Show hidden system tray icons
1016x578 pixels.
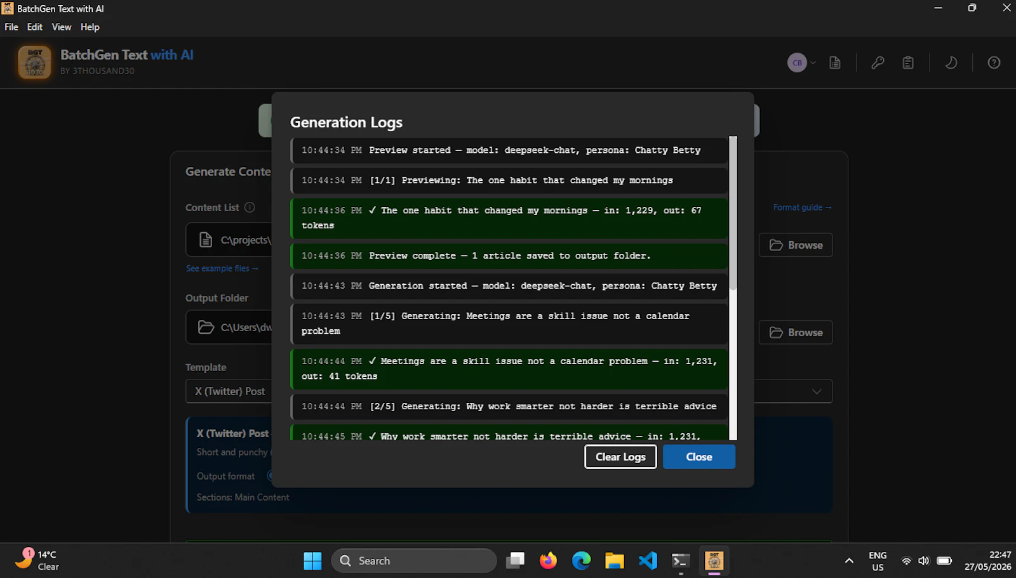coord(849,561)
